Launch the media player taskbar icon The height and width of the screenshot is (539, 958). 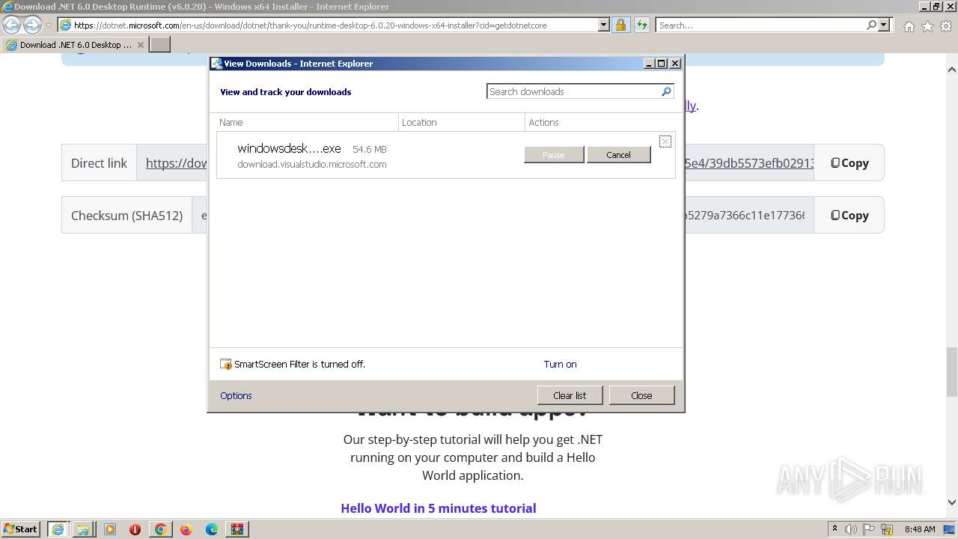(x=109, y=529)
